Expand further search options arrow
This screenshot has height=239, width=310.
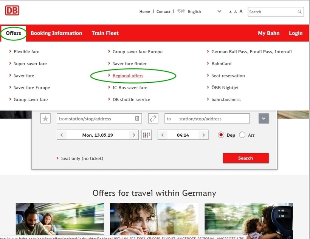263,119
